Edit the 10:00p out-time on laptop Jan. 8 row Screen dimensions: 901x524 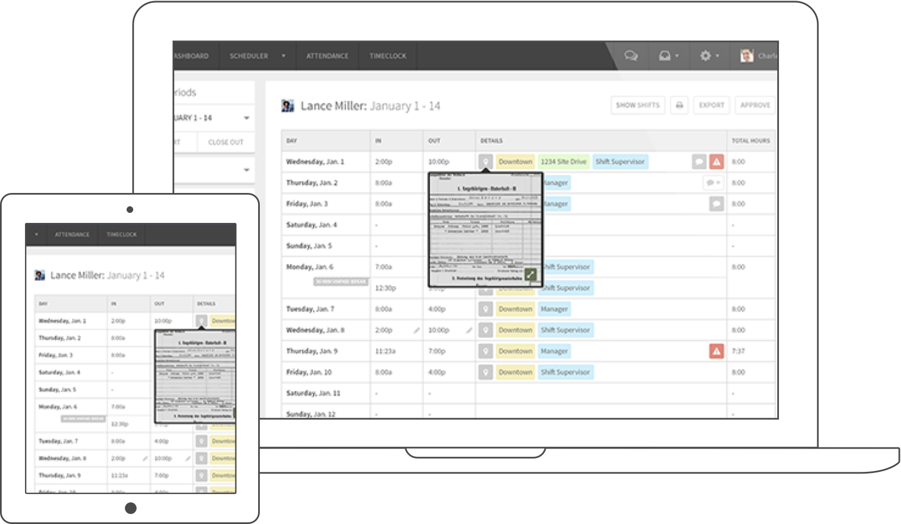469,330
